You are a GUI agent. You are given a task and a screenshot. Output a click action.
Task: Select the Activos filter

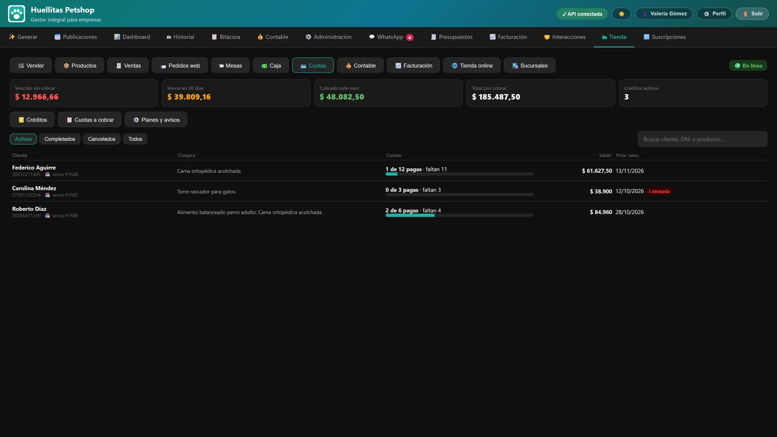point(23,139)
